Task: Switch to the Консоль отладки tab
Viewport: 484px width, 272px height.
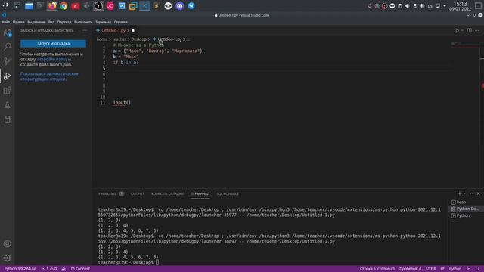Action: [167, 194]
